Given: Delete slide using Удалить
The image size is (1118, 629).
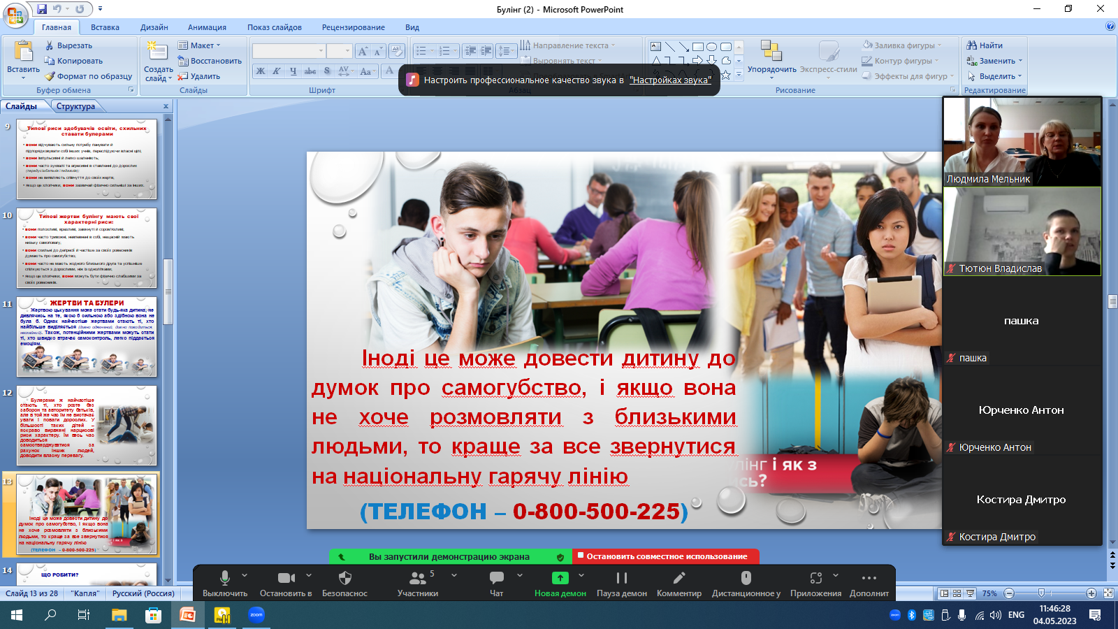Looking at the screenshot, I should pos(199,76).
